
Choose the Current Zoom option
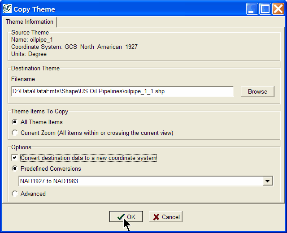(15, 133)
